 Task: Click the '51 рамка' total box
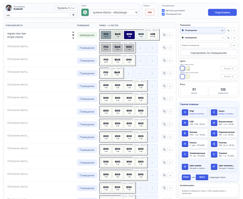(x=194, y=91)
